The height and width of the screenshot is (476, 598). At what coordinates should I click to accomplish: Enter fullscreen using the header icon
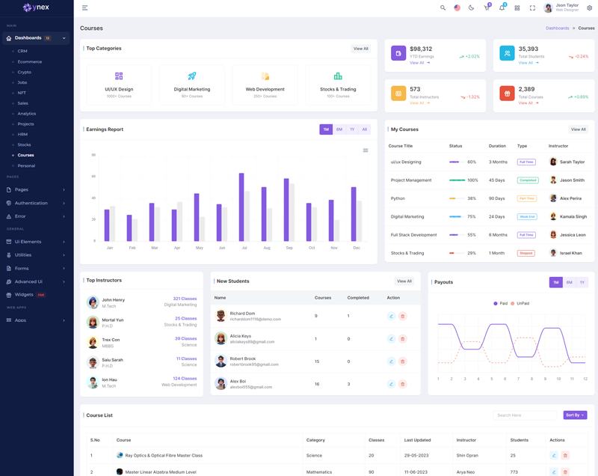click(x=532, y=8)
